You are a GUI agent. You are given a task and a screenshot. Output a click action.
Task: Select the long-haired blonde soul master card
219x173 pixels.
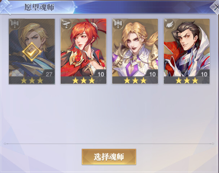point(135,52)
